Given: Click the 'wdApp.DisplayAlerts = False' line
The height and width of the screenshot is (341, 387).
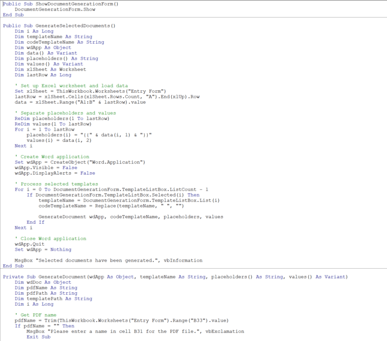Looking at the screenshot, I should click(55, 173).
